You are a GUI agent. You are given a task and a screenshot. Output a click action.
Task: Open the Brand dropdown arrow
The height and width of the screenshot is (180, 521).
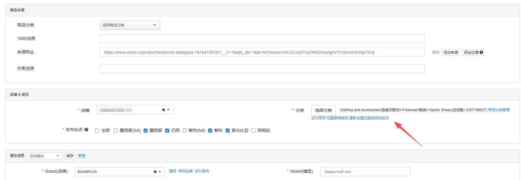[160, 172]
